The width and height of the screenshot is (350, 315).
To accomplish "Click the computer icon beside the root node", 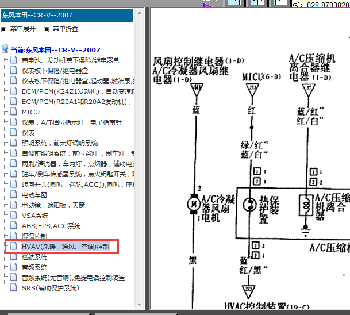I will (x=5, y=49).
